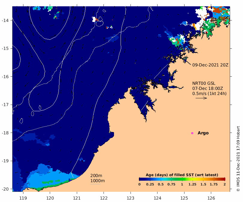Click the red end of colorbar
Image resolution: width=243 pixels, height=202 pixels.
click(223, 179)
